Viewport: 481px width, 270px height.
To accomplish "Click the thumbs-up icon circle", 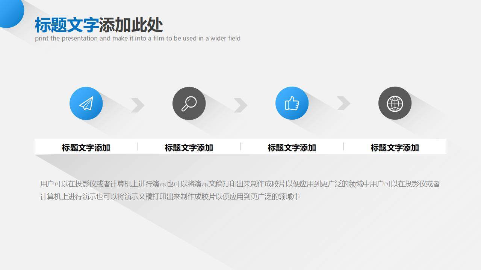I will (292, 103).
